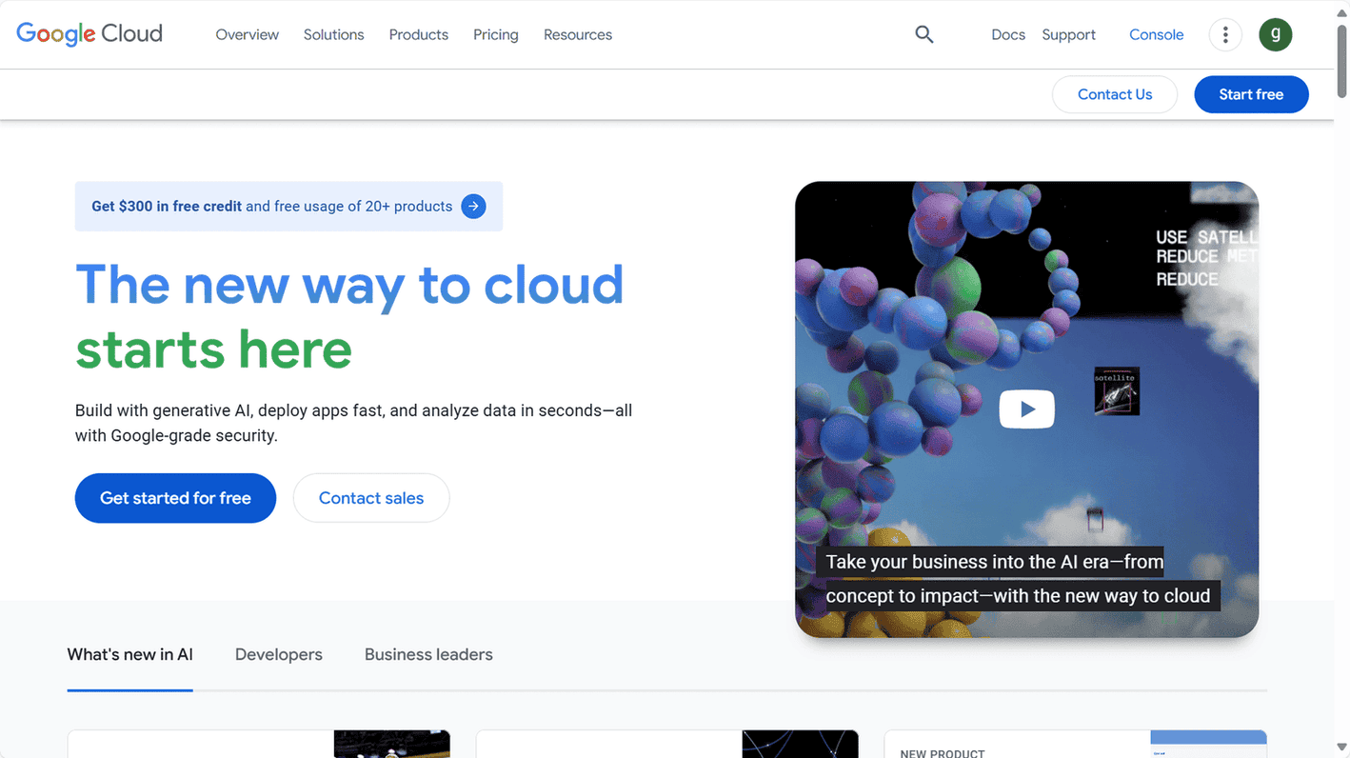This screenshot has width=1350, height=758.
Task: Show the What's new in AI tab
Action: [x=129, y=654]
